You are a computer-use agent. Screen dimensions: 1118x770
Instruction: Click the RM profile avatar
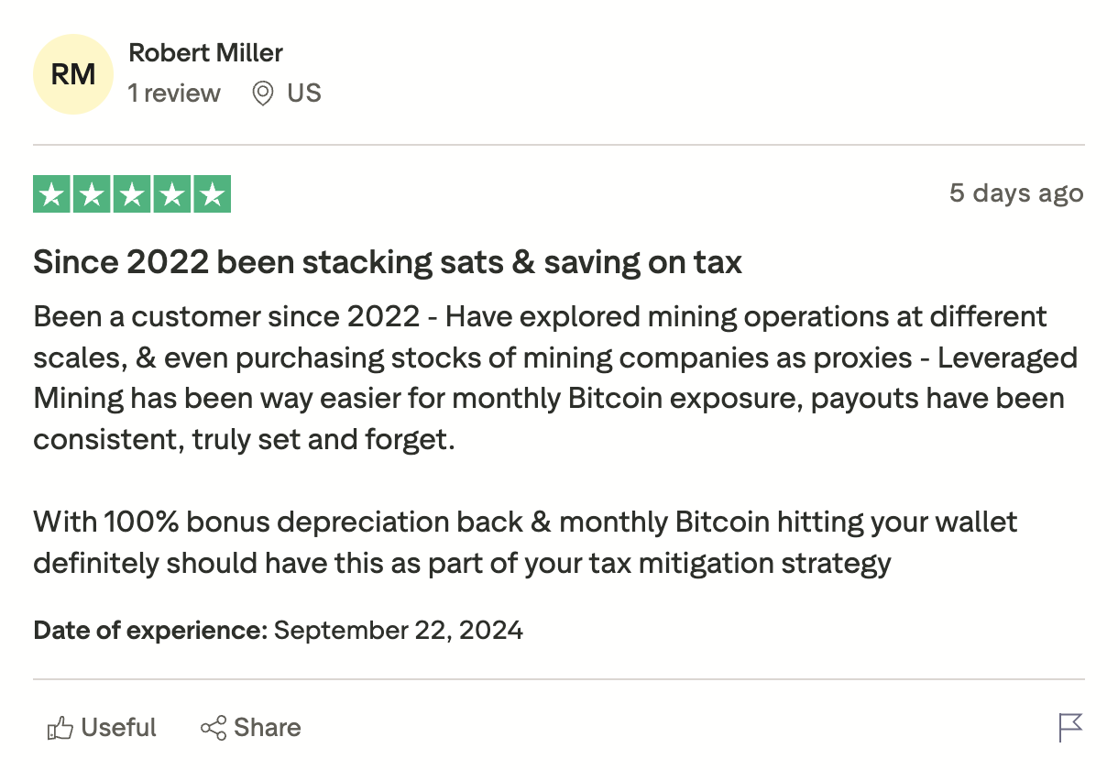pyautogui.click(x=72, y=75)
